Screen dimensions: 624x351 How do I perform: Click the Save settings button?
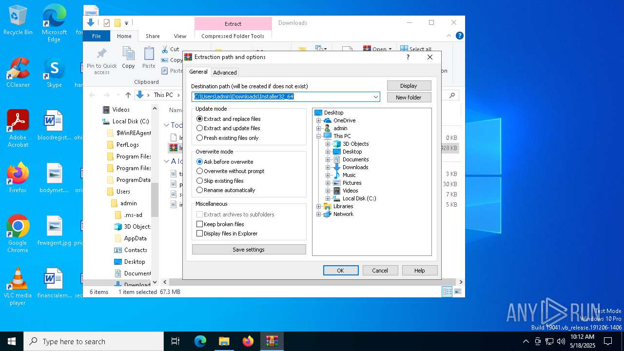pyautogui.click(x=249, y=250)
